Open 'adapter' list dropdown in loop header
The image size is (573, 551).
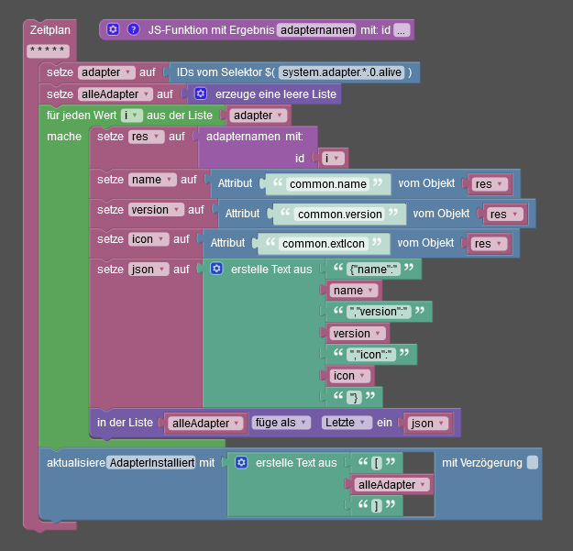(258, 116)
